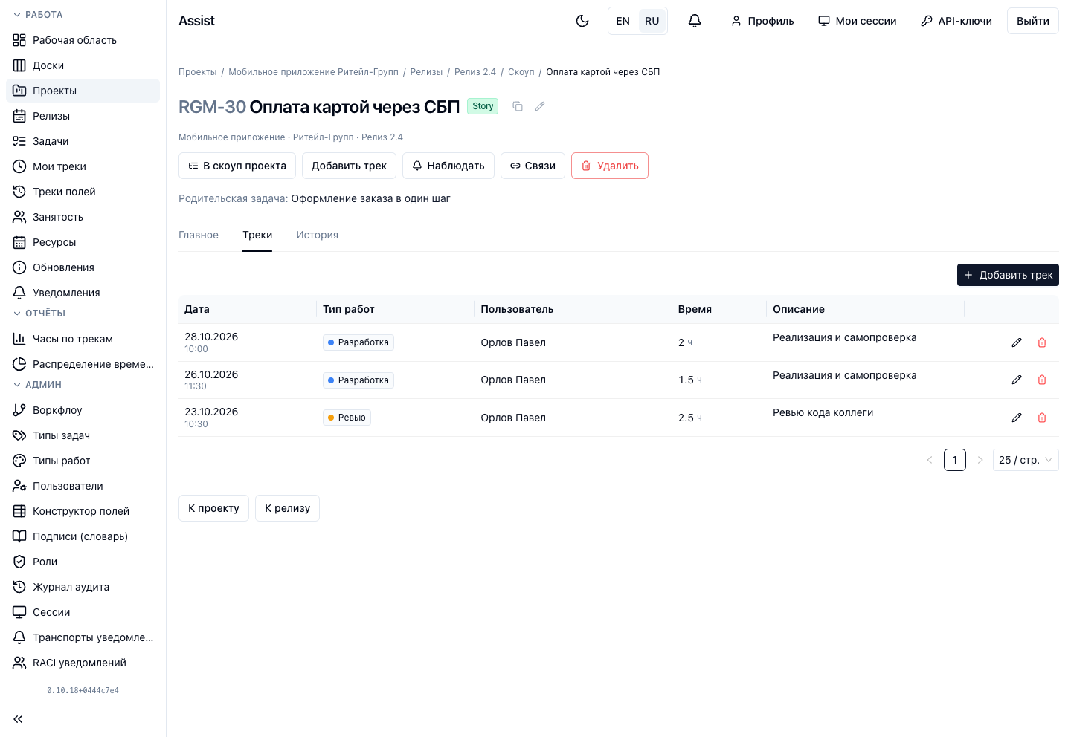This screenshot has width=1071, height=737.
Task: Open the 25 / стр. page size dropdown
Action: pos(1026,460)
